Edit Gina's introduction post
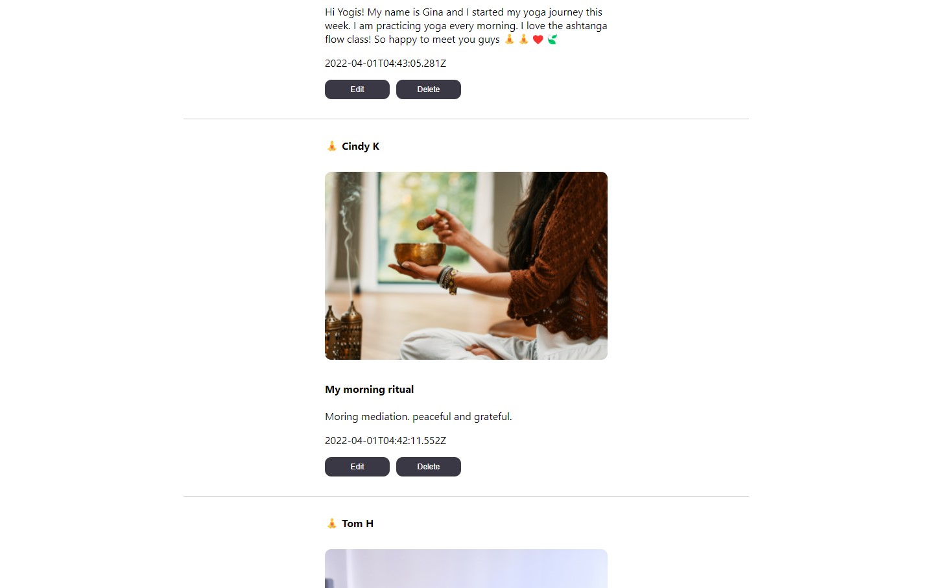Viewport: 937px width, 588px height. pyautogui.click(x=357, y=89)
